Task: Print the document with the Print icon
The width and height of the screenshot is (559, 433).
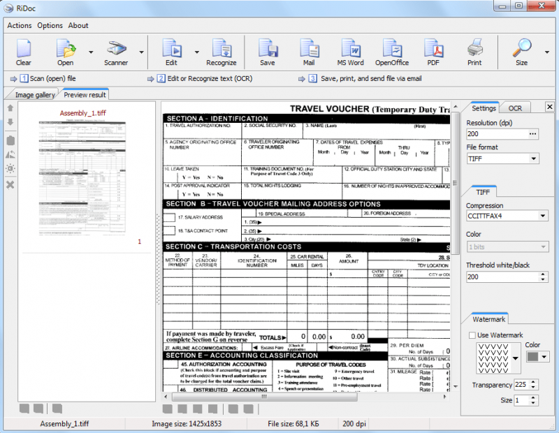Action: coord(474,52)
